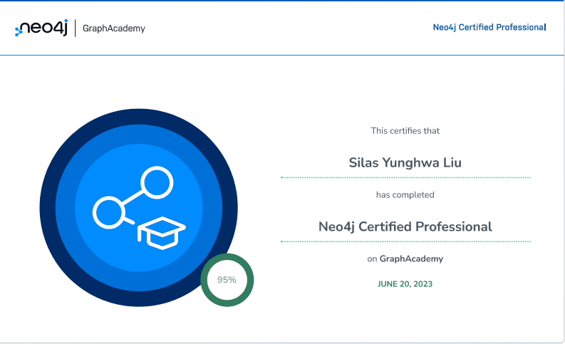The width and height of the screenshot is (565, 344).
Task: Click the "This certifies that" text
Action: point(405,131)
